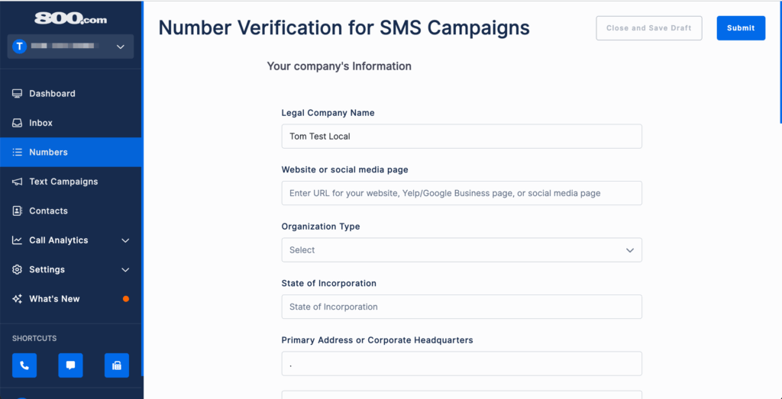Expand the Settings submenu

point(125,269)
